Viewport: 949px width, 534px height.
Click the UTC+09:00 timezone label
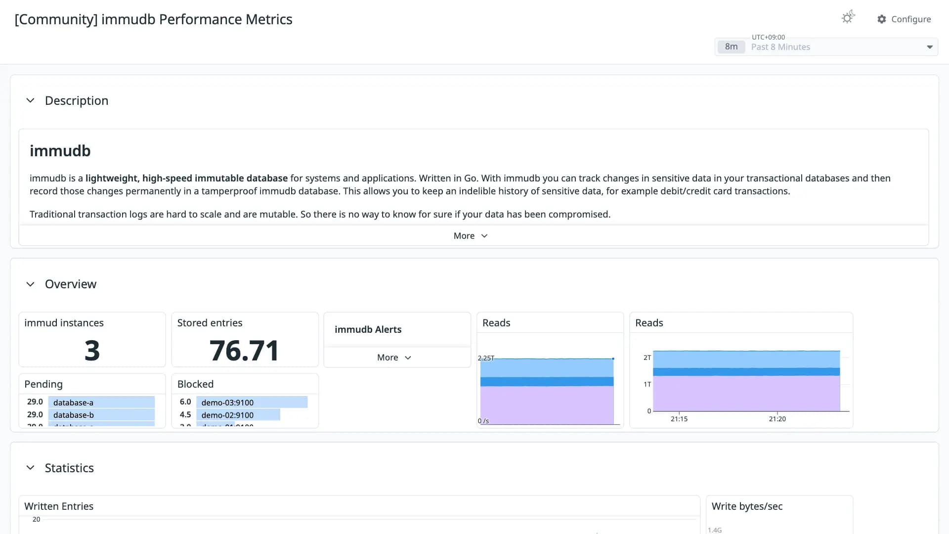point(768,37)
